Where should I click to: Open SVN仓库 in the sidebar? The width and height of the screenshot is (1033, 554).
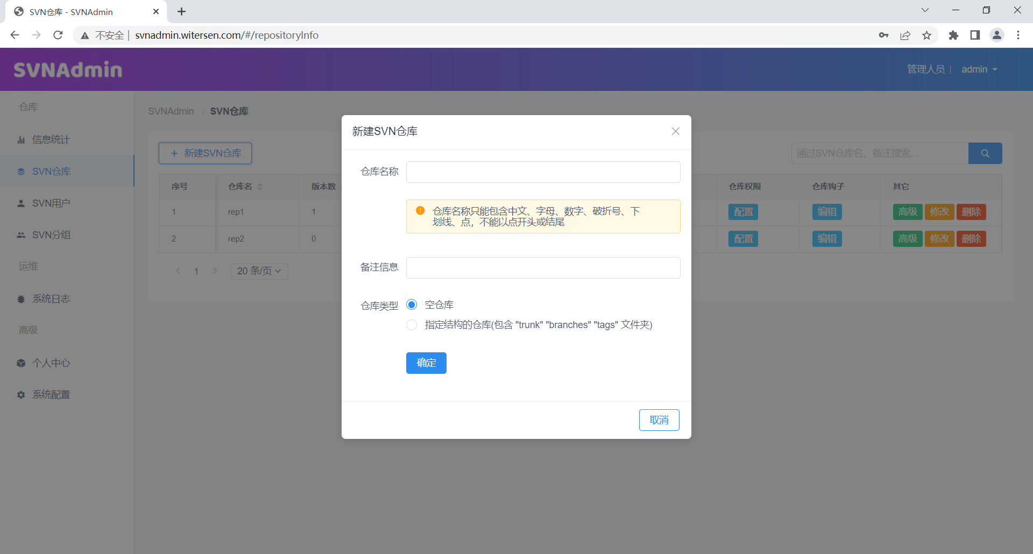(x=67, y=172)
